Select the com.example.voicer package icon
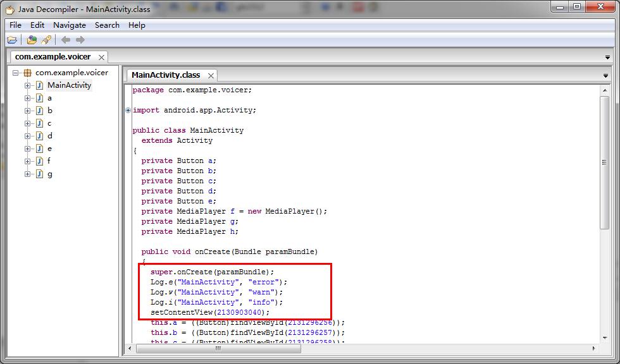 point(27,73)
